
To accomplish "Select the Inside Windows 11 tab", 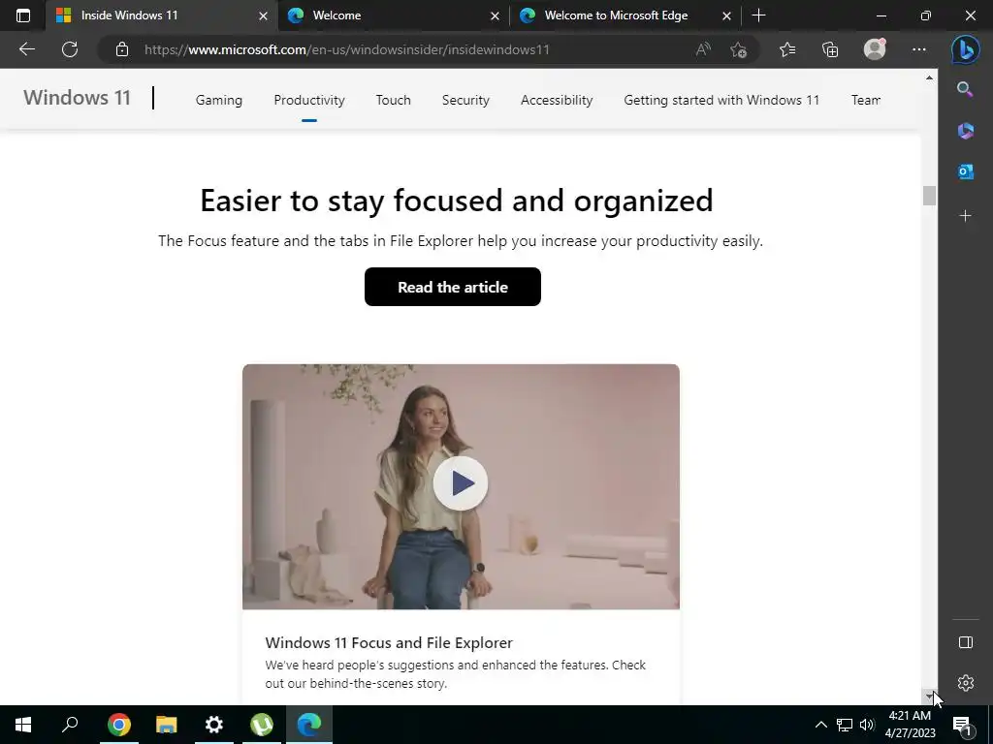I will pos(161,15).
